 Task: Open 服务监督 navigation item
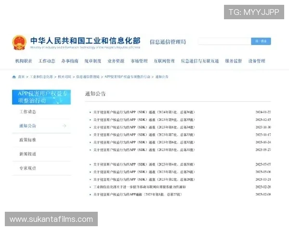click(234, 61)
